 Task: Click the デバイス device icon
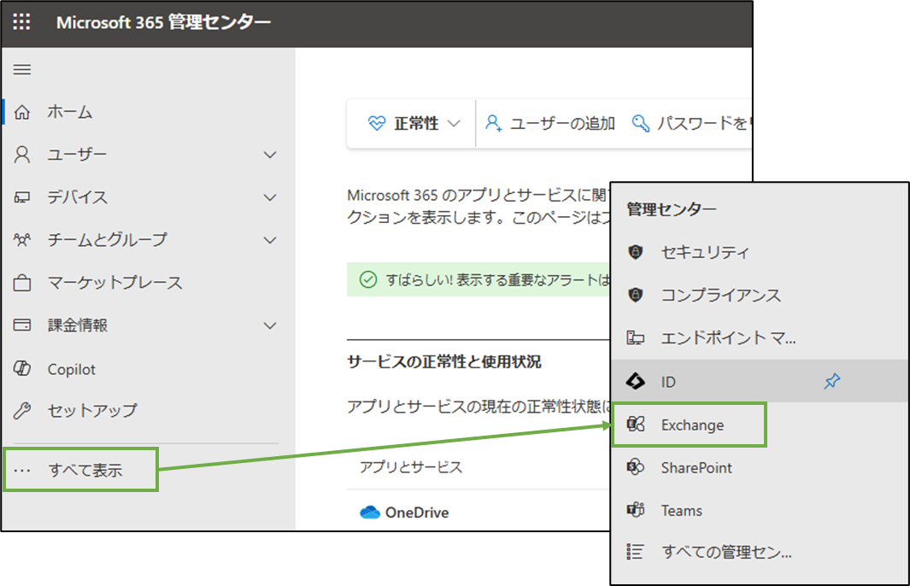pyautogui.click(x=22, y=198)
